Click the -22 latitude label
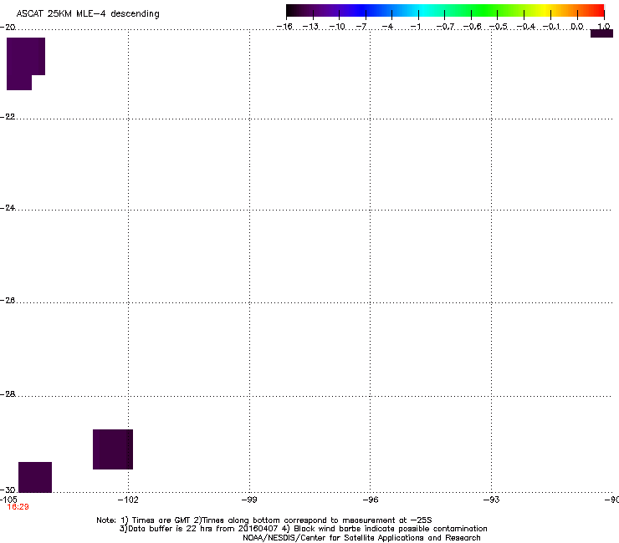The height and width of the screenshot is (543, 619). click(8, 117)
